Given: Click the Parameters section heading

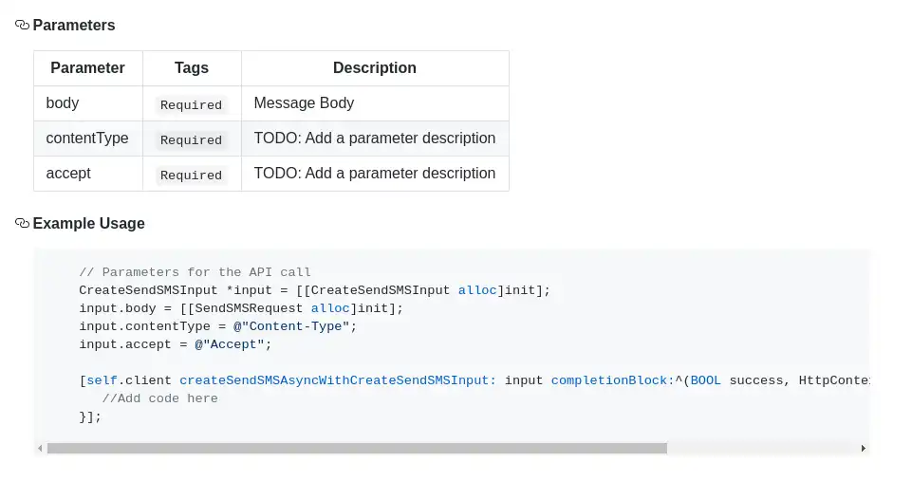Looking at the screenshot, I should coord(74,26).
